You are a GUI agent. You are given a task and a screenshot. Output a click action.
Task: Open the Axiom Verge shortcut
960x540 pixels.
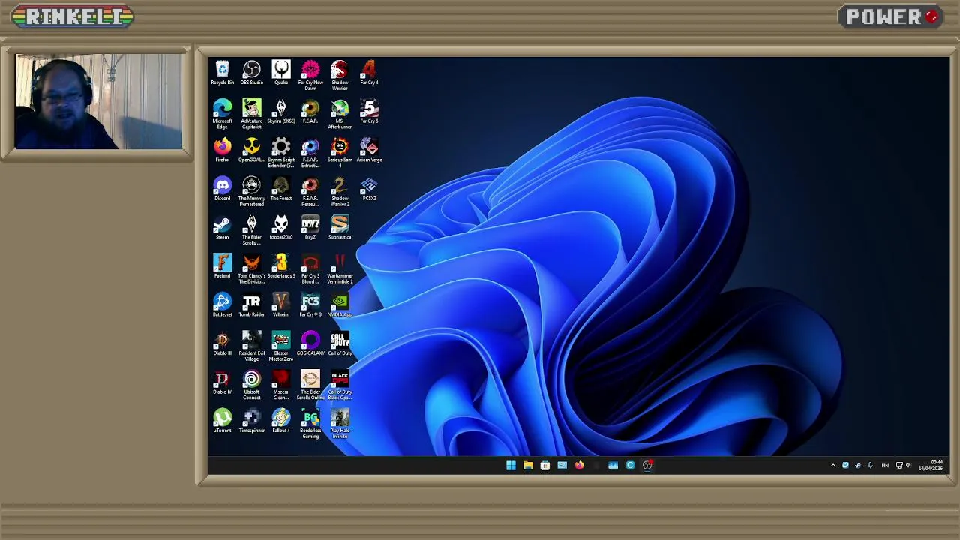pos(369,148)
